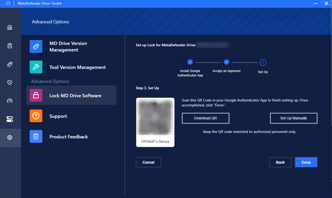332x198 pixels.
Task: Click the Download QR button
Action: tap(205, 118)
